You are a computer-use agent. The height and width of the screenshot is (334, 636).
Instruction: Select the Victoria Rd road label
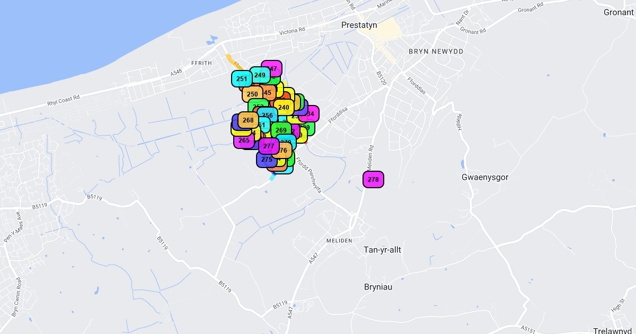293,31
